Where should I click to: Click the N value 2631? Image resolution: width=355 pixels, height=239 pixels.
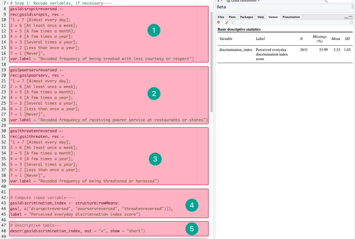point(304,50)
